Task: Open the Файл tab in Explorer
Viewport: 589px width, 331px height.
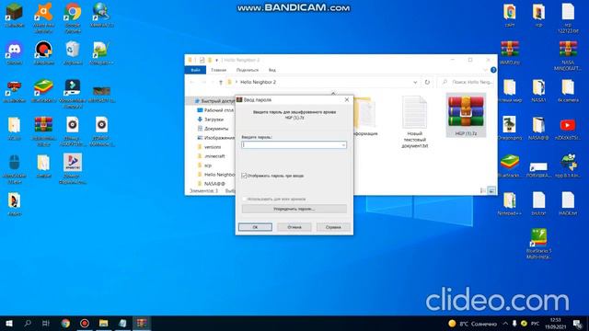Action: [195, 70]
